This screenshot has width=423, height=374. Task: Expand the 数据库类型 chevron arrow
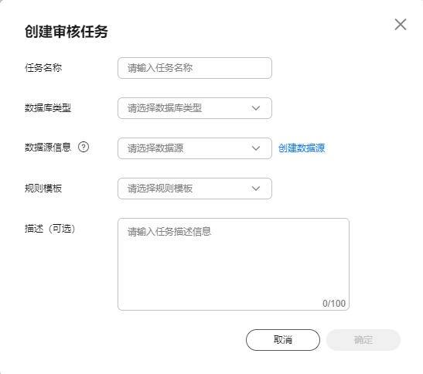(x=256, y=108)
